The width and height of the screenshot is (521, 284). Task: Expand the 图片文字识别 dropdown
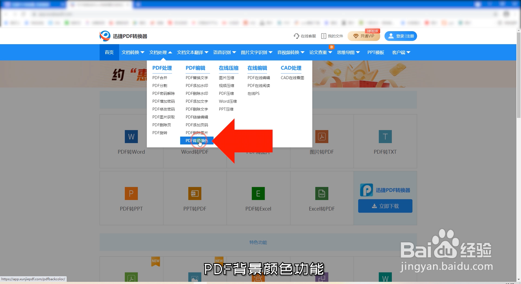[x=257, y=52]
